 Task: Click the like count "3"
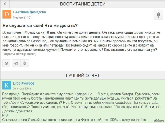pyautogui.click(x=158, y=17)
